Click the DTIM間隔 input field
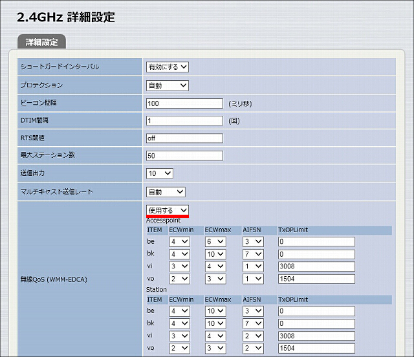 184,121
